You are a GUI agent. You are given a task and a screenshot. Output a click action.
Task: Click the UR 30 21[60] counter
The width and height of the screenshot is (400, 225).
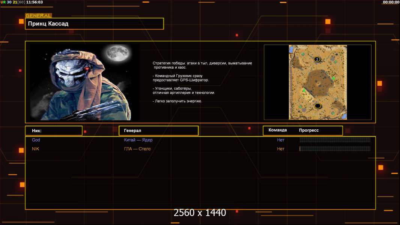(13, 2)
